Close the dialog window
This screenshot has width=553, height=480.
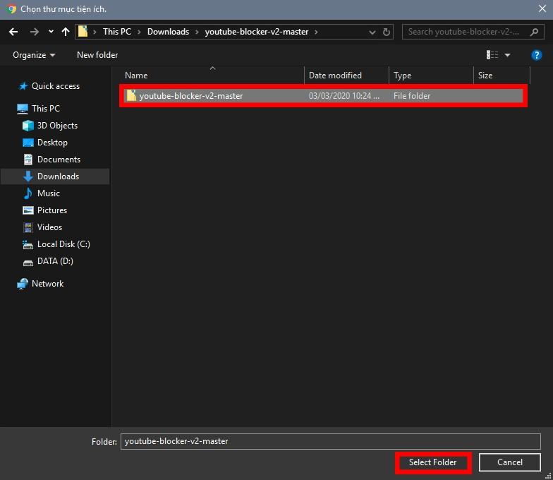coord(542,8)
